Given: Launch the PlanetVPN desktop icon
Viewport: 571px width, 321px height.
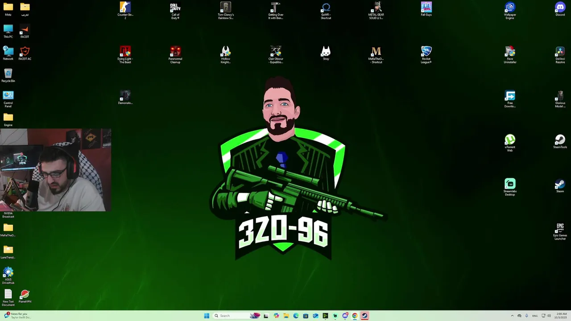Looking at the screenshot, I should 25,296.
